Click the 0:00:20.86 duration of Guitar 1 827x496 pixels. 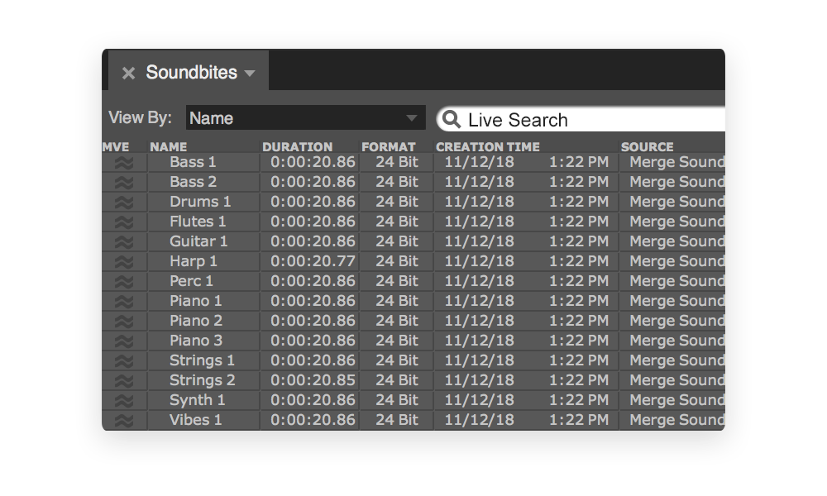click(x=313, y=241)
